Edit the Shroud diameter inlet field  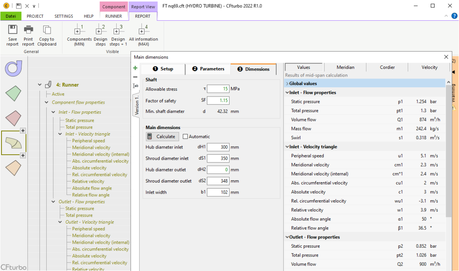218,158
